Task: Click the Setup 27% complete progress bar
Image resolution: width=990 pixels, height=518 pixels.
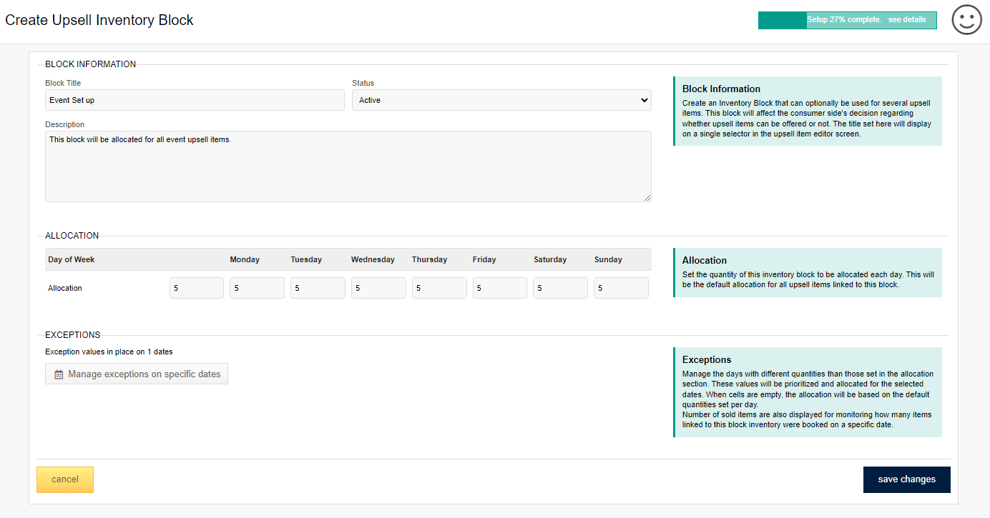Action: click(x=847, y=20)
